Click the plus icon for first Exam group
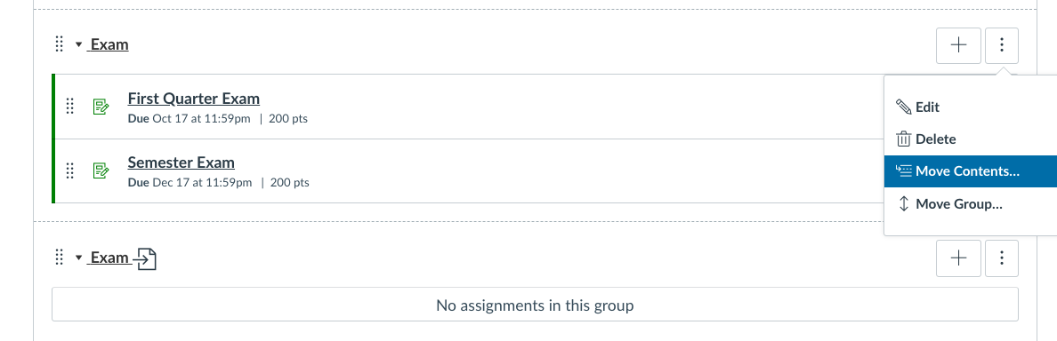The height and width of the screenshot is (341, 1057). [x=958, y=45]
